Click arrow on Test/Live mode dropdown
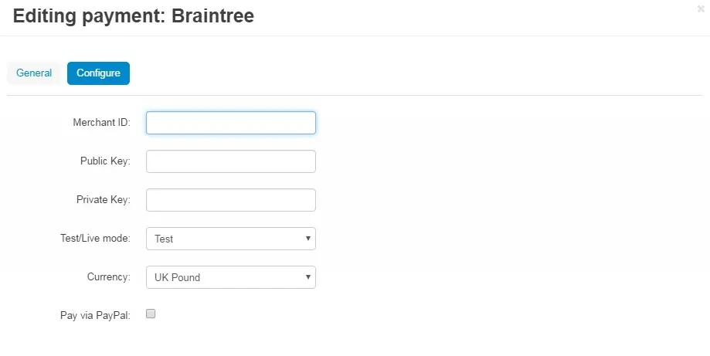Image resolution: width=710 pixels, height=356 pixels. click(307, 239)
